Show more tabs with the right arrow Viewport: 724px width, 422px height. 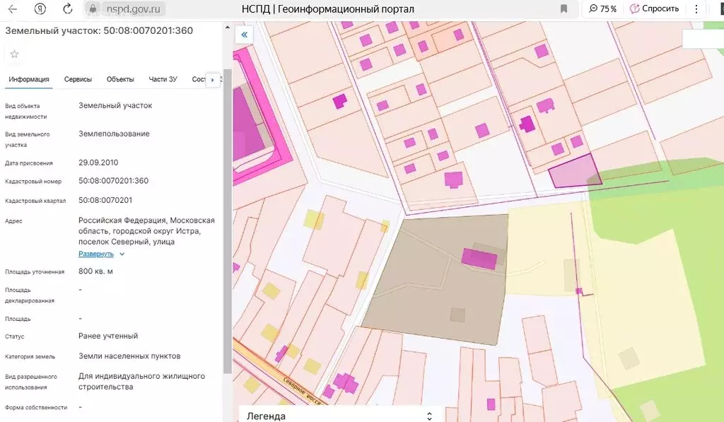coord(212,80)
